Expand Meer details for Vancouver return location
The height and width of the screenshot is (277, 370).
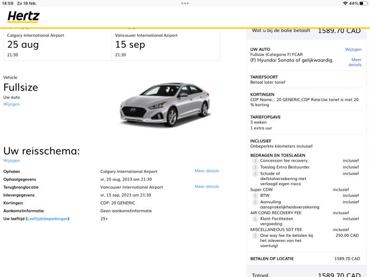(207, 187)
